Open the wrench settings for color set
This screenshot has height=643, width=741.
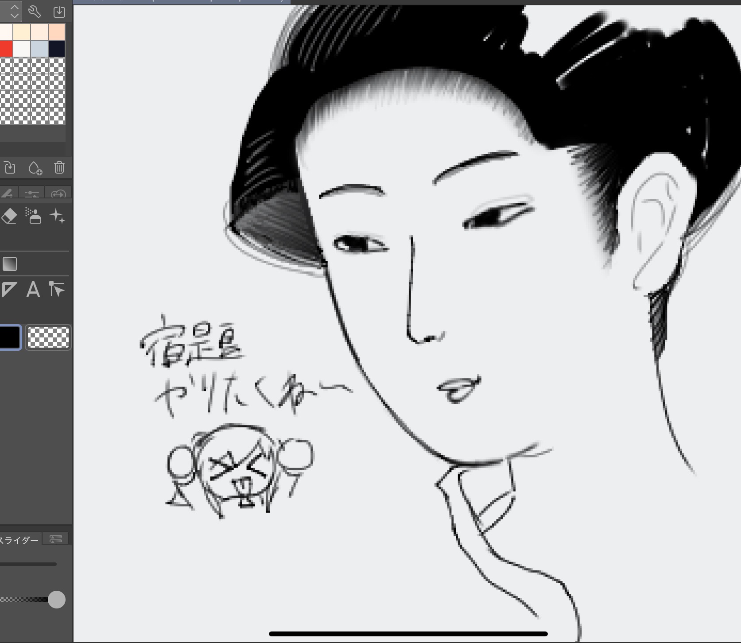click(x=35, y=11)
